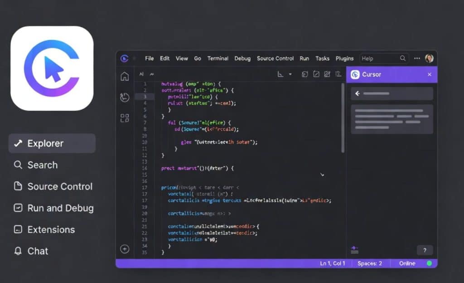Click the copy pages icon in editor toolbar

point(305,74)
